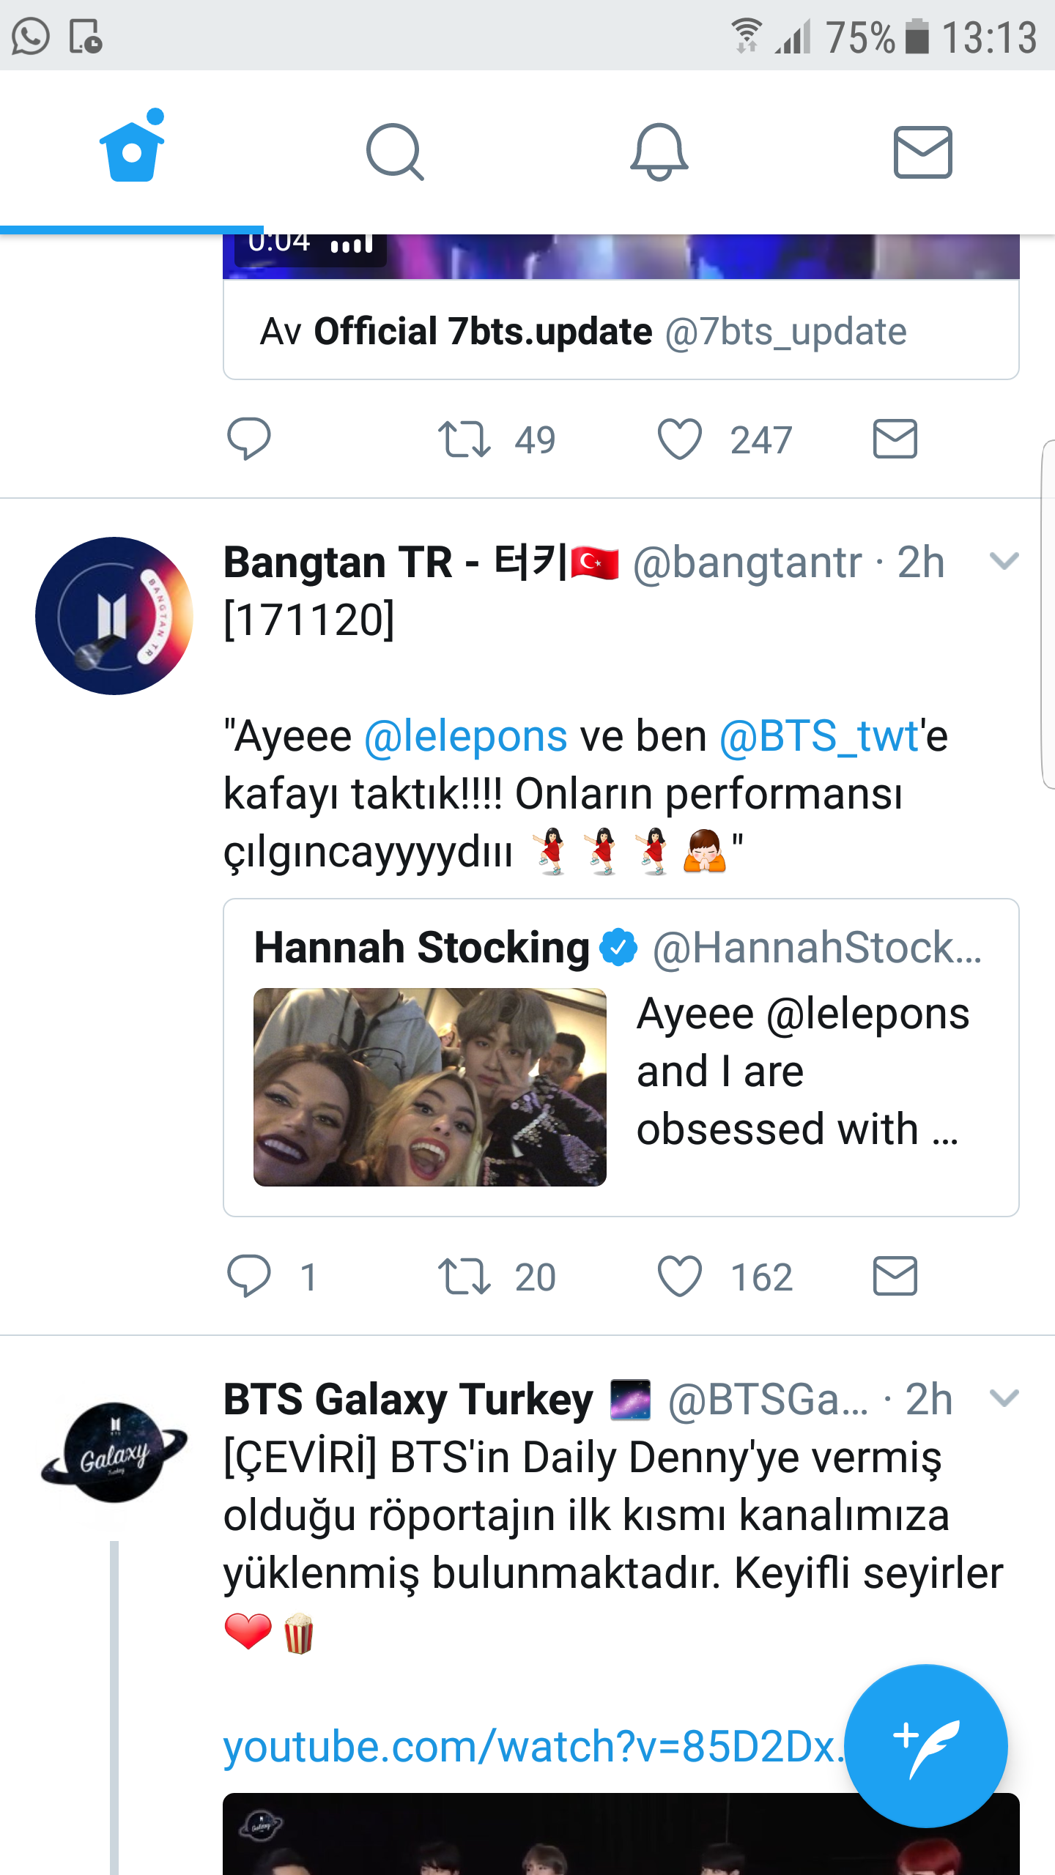Open the Home timeline tab
Image resolution: width=1055 pixels, height=1875 pixels.
pos(132,149)
